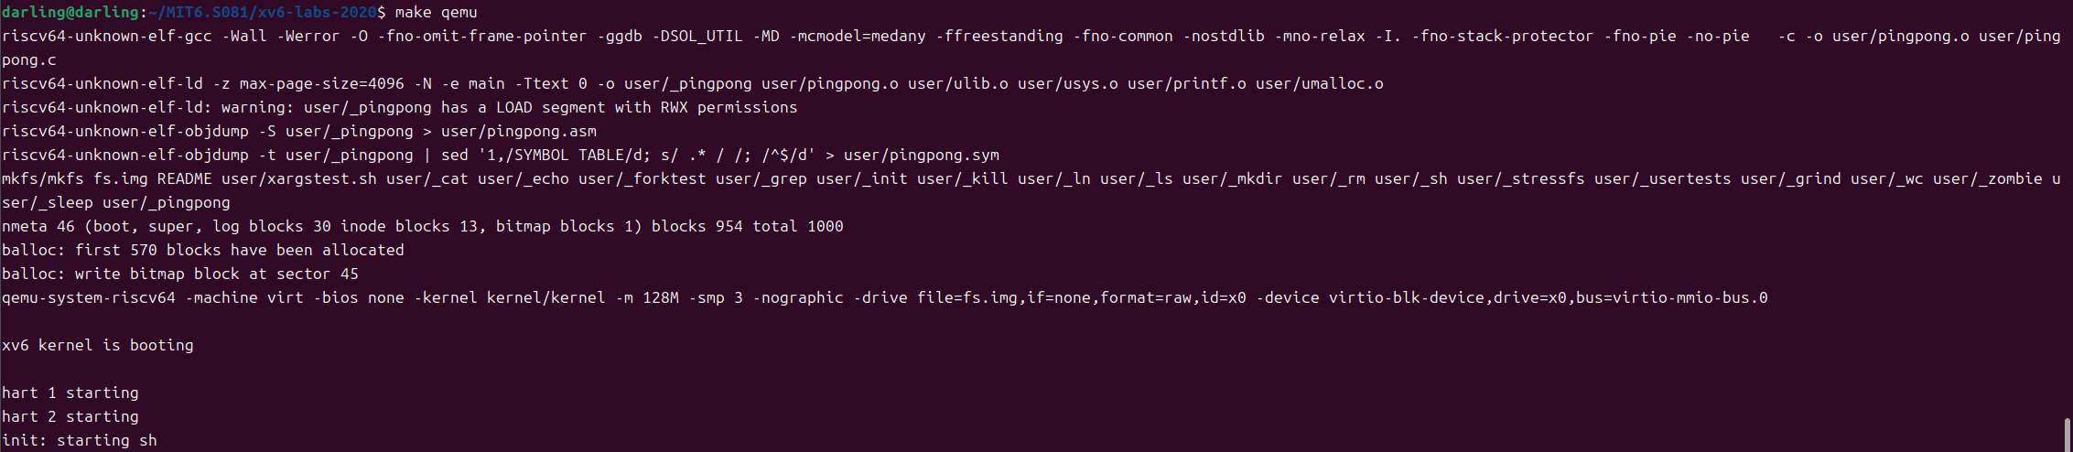Click the 'xv6 kernel is booting' line
The height and width of the screenshot is (452, 2073).
click(98, 345)
